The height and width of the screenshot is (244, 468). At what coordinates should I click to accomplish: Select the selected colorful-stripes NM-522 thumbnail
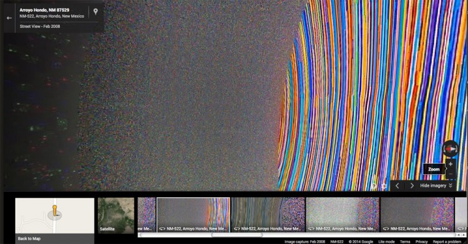[x=193, y=215]
